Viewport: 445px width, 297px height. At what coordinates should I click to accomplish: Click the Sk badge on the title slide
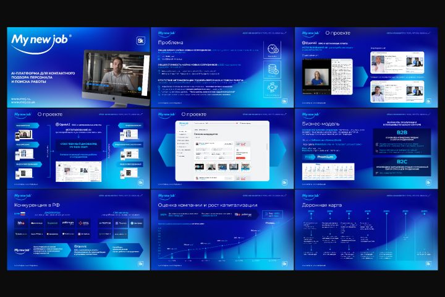[141, 41]
